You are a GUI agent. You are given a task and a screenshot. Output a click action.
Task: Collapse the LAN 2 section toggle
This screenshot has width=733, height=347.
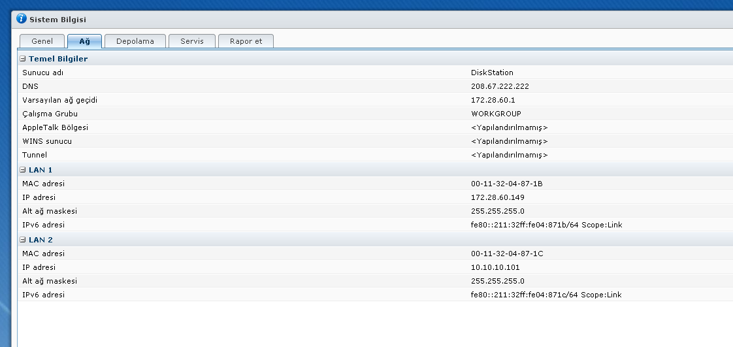[x=23, y=240]
